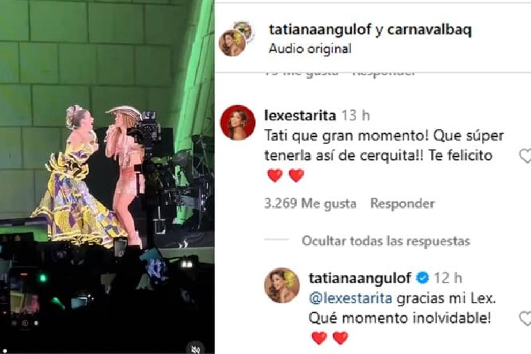Reply to lexestarita's comment with Responder
The image size is (531, 354).
[403, 203]
